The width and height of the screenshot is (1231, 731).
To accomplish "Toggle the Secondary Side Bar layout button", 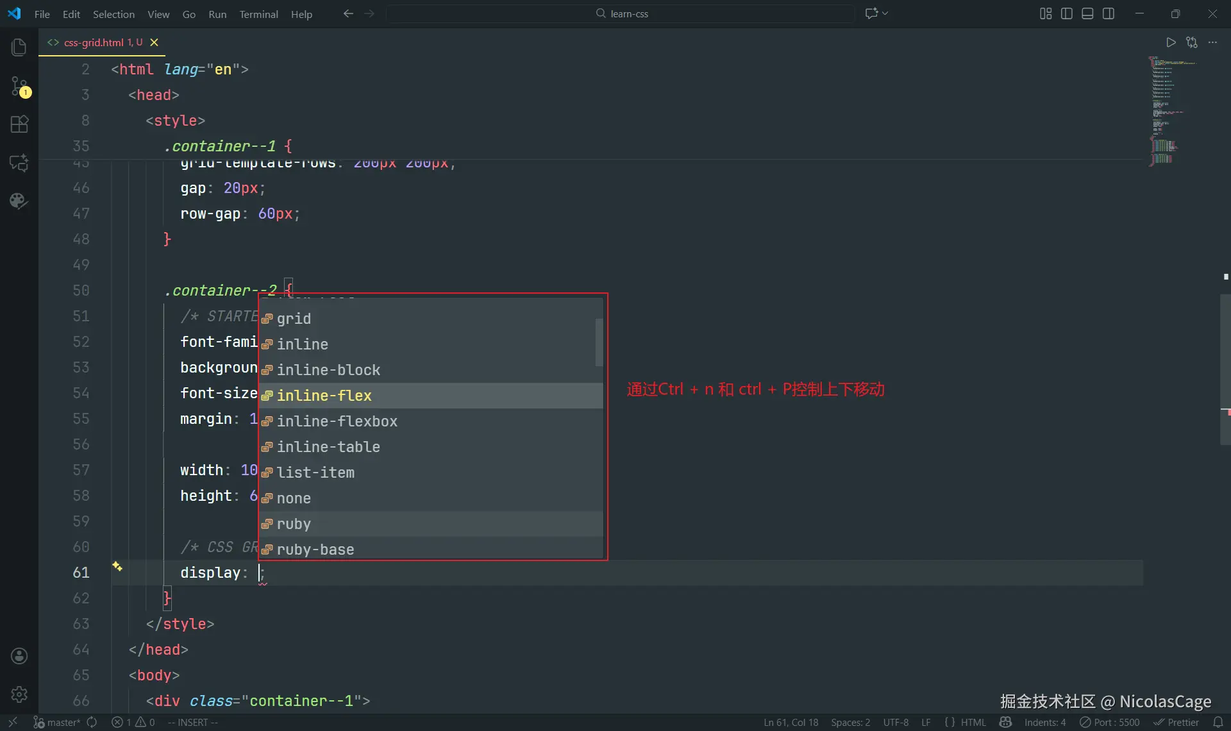I will (x=1109, y=13).
